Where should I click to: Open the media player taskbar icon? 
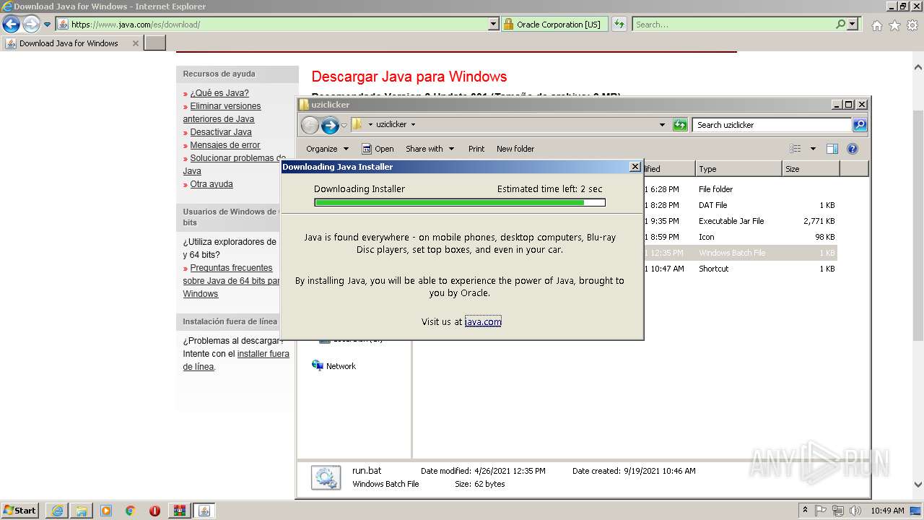(x=106, y=511)
